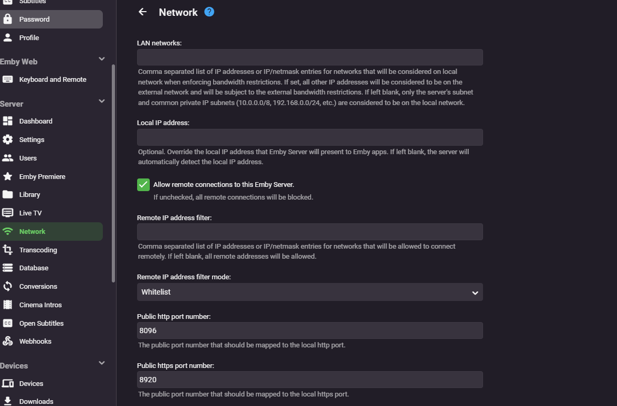Screen dimensions: 617x406
Task: Click the Public http port number field
Action: pos(310,331)
